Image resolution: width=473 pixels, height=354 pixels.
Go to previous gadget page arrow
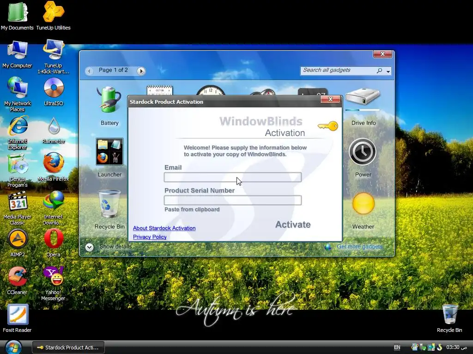(x=89, y=71)
